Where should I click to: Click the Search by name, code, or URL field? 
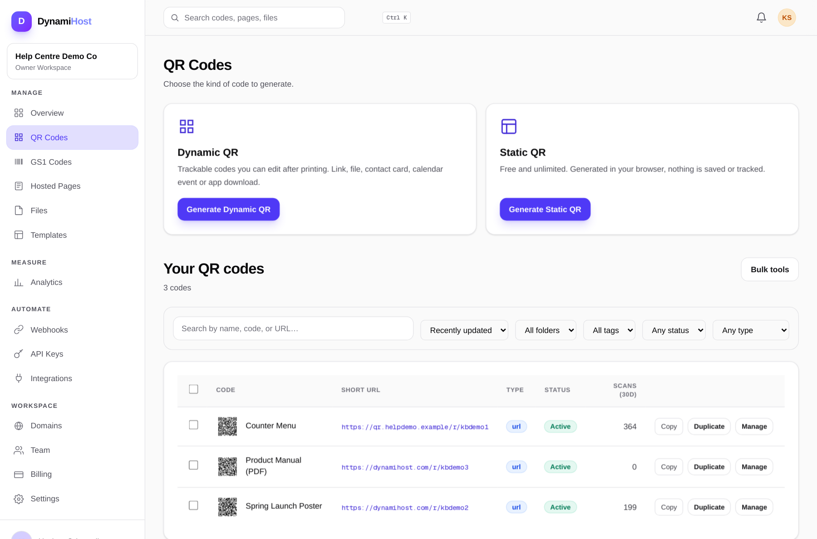293,328
